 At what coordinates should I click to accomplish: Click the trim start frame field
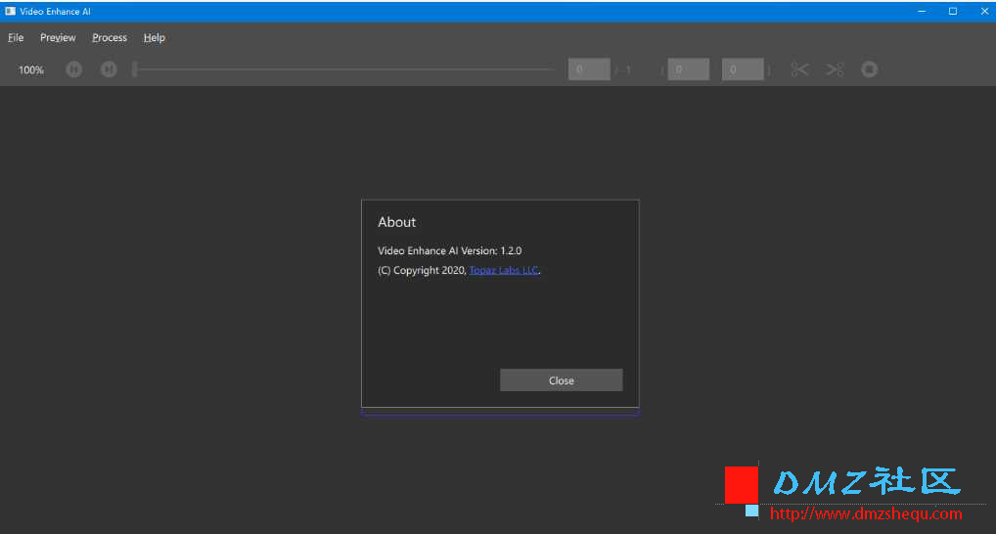pyautogui.click(x=689, y=69)
